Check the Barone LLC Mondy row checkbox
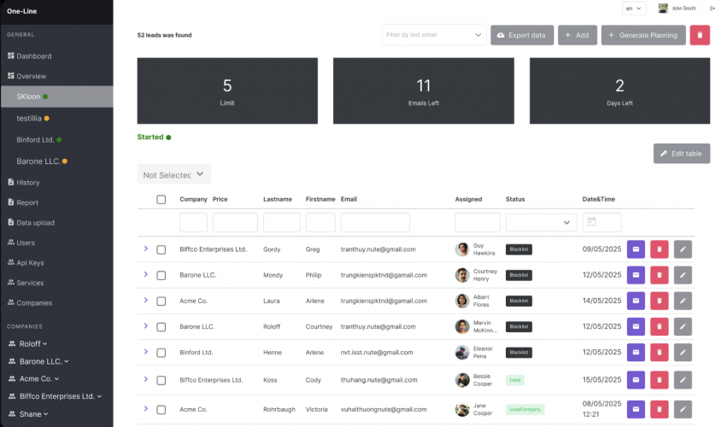 pyautogui.click(x=161, y=276)
